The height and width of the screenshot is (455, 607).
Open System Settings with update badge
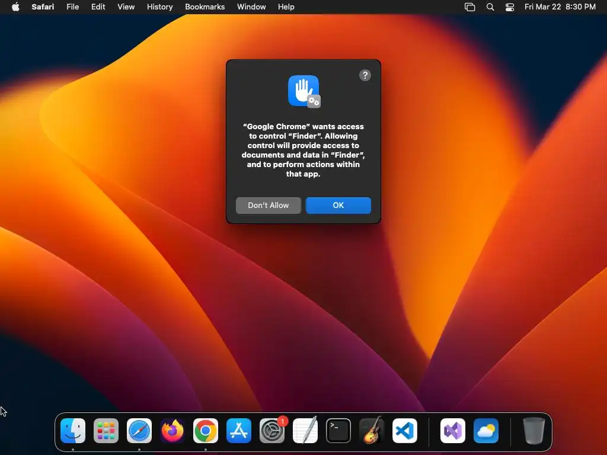tap(272, 431)
